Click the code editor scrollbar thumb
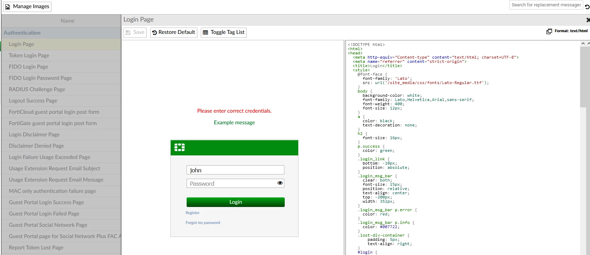Viewport: 590px width, 255px height. (x=583, y=77)
